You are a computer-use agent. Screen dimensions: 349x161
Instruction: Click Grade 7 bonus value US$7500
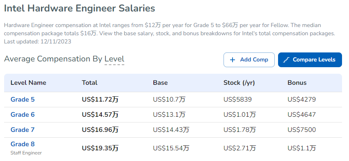point(301,129)
